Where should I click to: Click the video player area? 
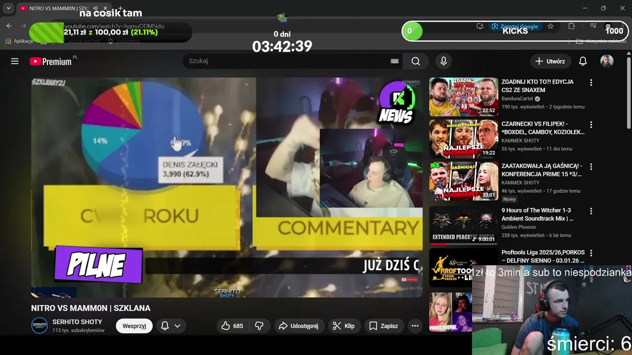tap(227, 187)
